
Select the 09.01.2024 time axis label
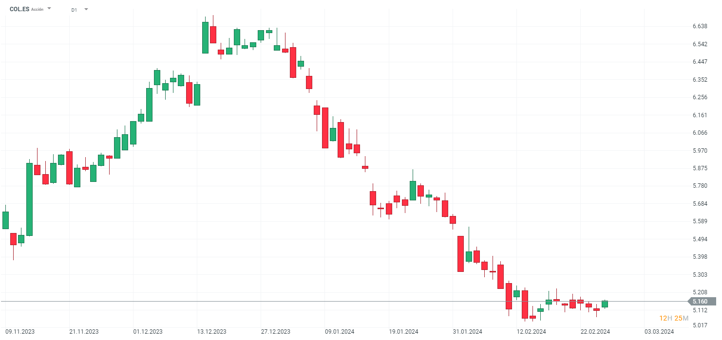click(x=340, y=332)
